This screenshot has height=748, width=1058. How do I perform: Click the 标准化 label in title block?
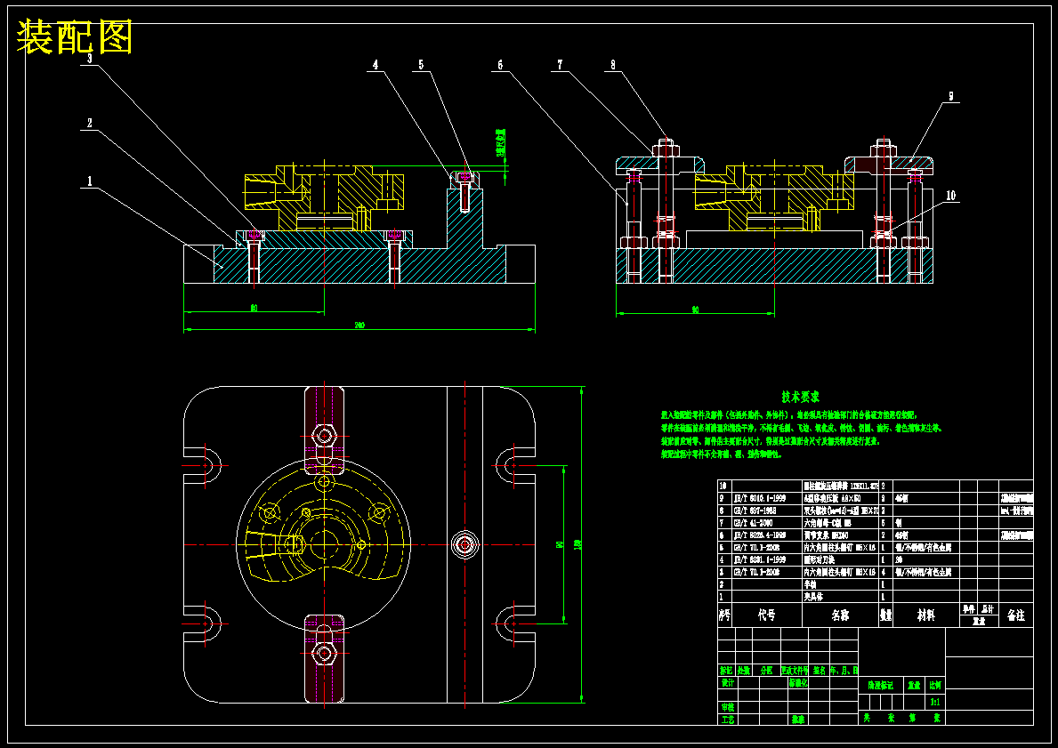click(x=798, y=682)
